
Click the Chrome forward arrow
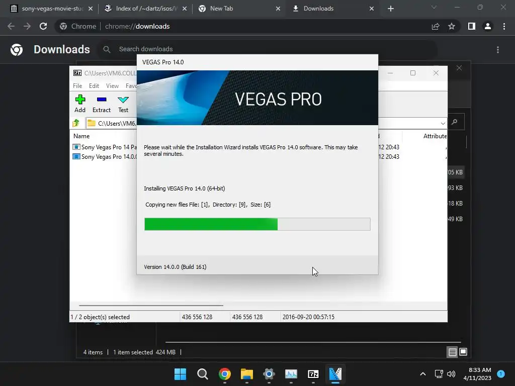27,26
